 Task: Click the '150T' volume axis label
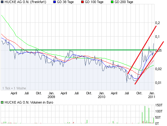159,105
